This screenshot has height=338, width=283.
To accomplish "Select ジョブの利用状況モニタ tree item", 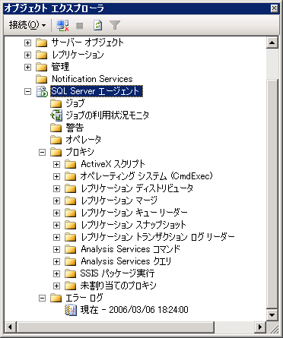I will (107, 115).
